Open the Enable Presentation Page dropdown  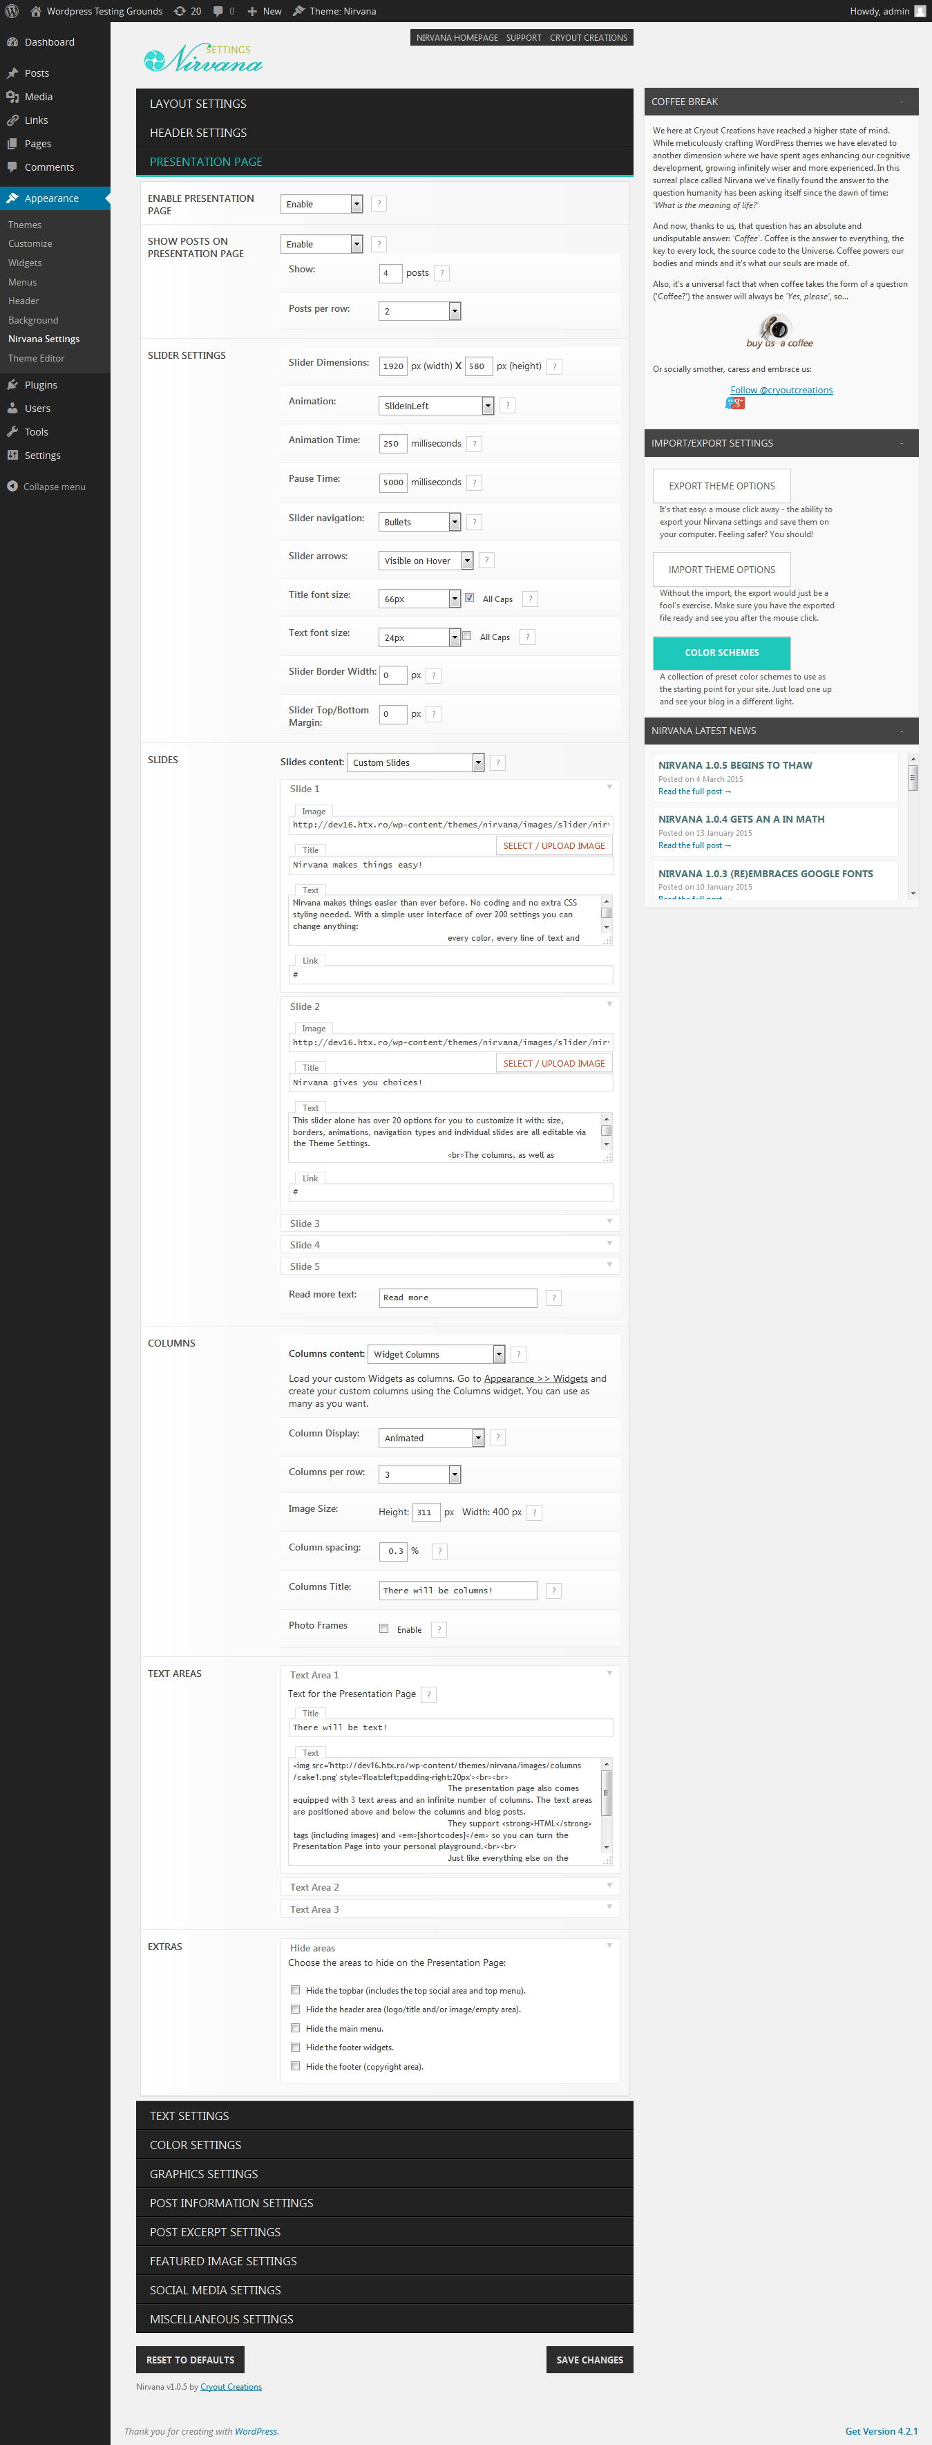coord(322,204)
